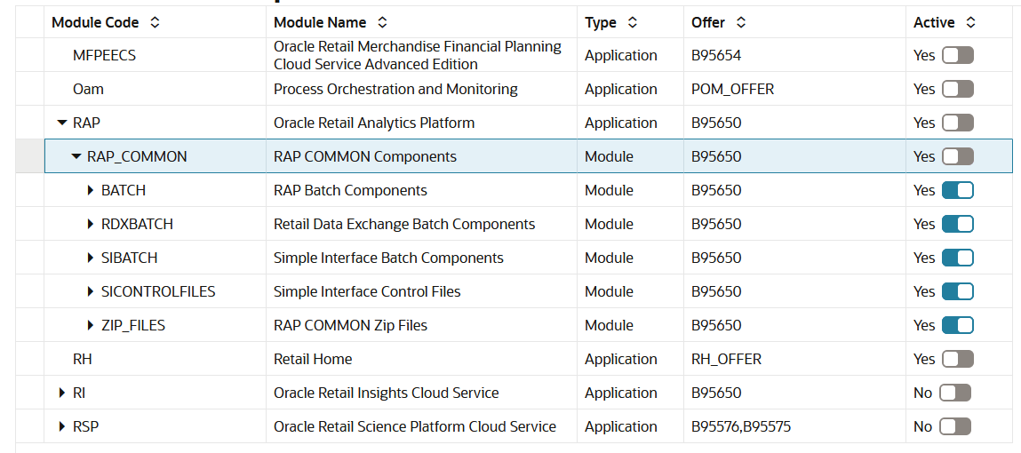The width and height of the screenshot is (1021, 453).
Task: Disable the SIBATCH module active switch
Action: click(958, 258)
